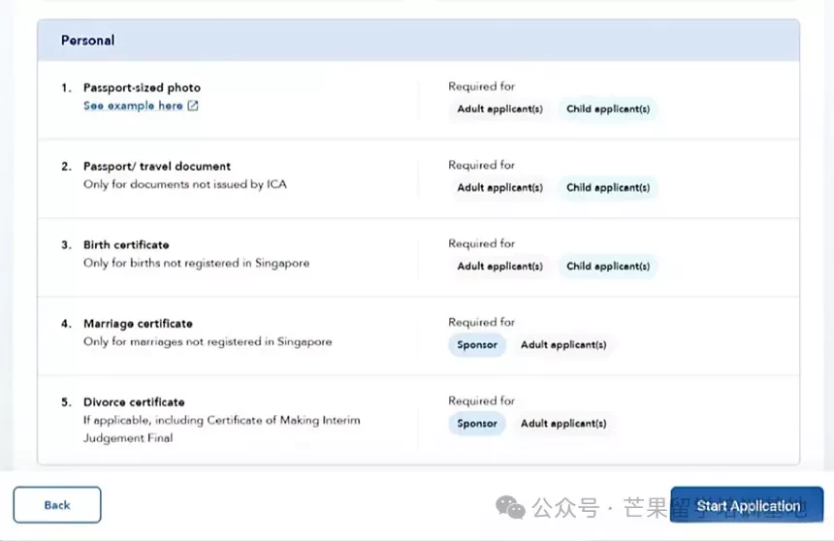Click the Certificate of Making Interim Judgement note
This screenshot has width=834, height=541.
coord(222,430)
